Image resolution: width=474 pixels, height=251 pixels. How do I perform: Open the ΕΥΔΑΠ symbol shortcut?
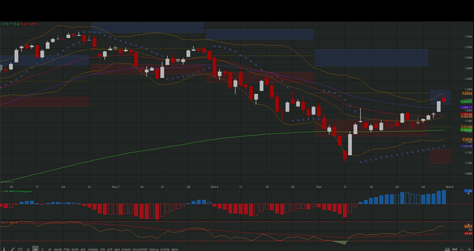(x=127, y=250)
